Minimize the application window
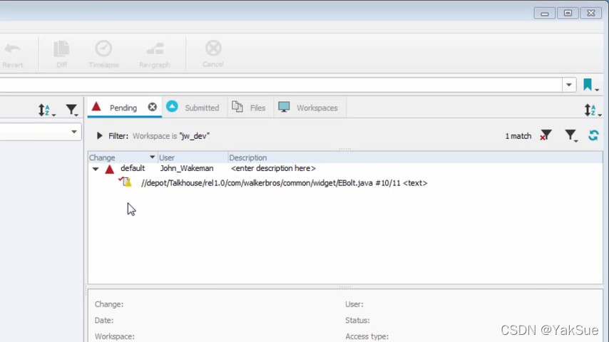609x342 pixels. (545, 14)
